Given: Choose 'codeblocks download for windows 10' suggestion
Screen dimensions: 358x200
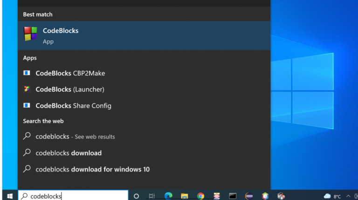Looking at the screenshot, I should [x=92, y=169].
